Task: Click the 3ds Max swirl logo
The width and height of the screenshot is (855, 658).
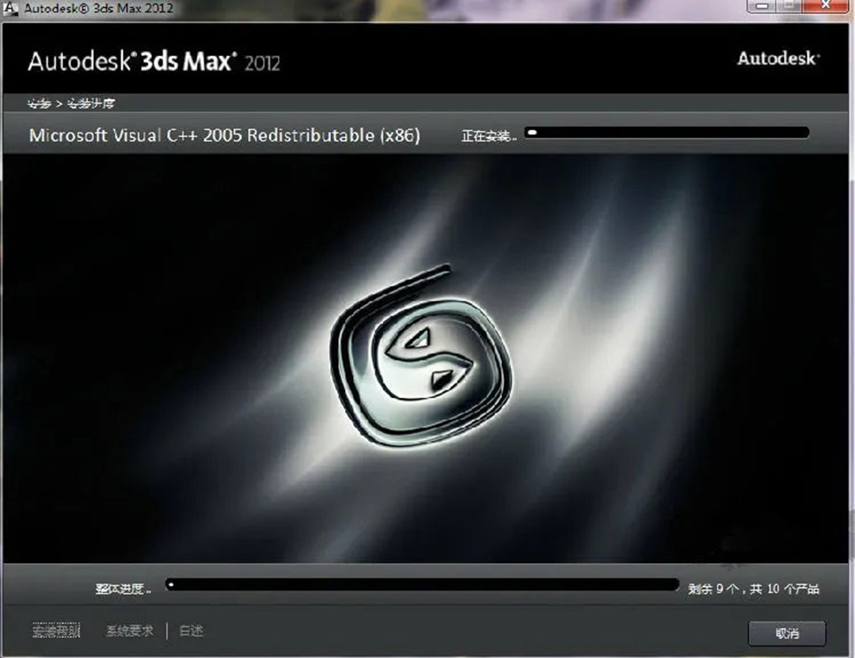Action: (x=420, y=356)
